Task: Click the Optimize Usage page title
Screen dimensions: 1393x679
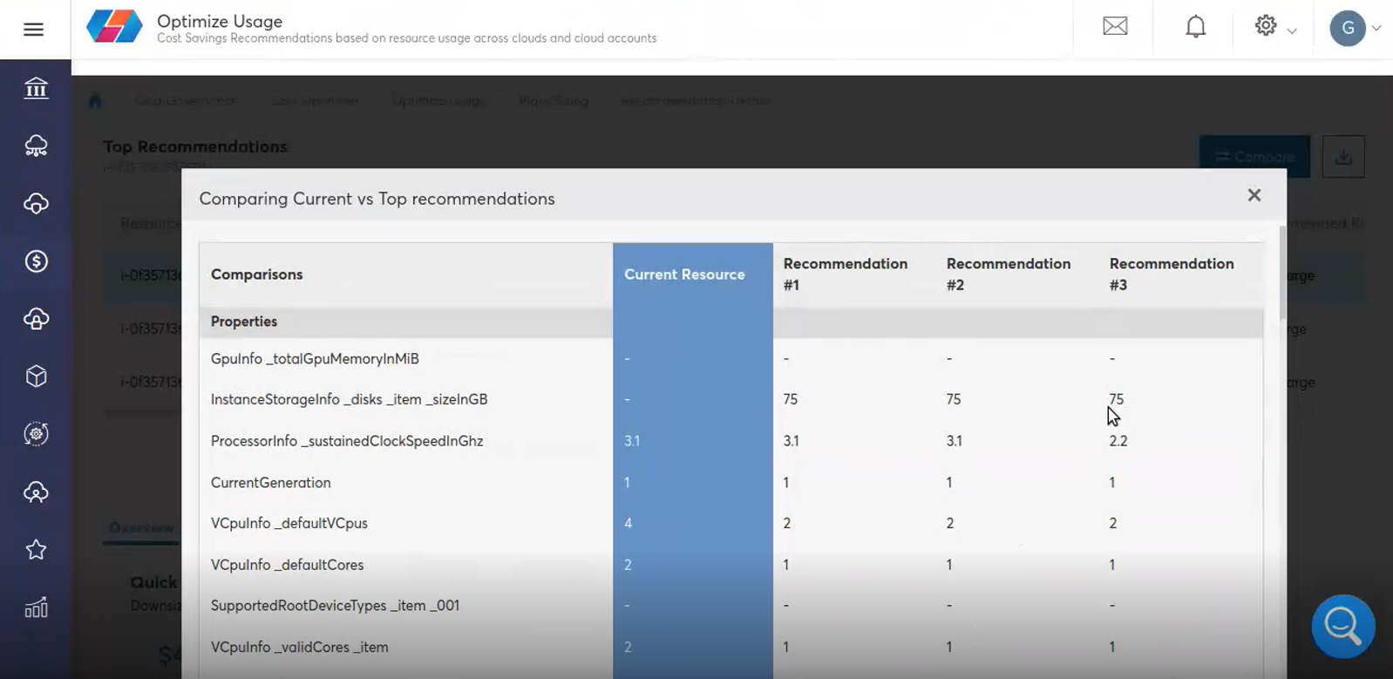Action: pos(220,21)
